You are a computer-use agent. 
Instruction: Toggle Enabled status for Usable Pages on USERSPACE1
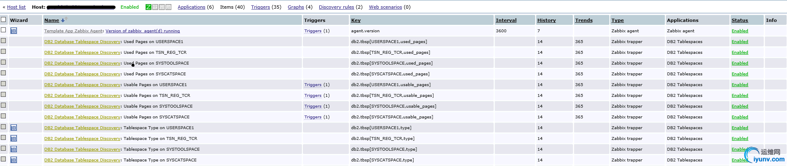point(740,85)
